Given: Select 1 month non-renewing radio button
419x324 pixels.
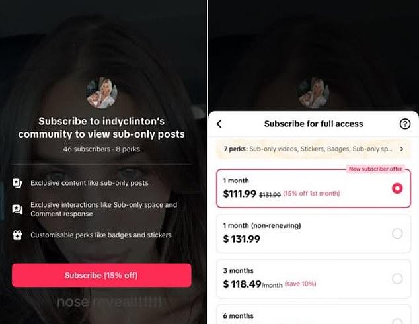Looking at the screenshot, I should (x=397, y=233).
